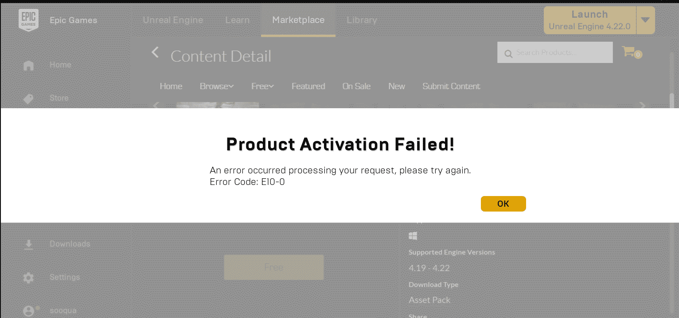The width and height of the screenshot is (679, 318).
Task: Open Settings via the gear icon
Action: (x=28, y=278)
